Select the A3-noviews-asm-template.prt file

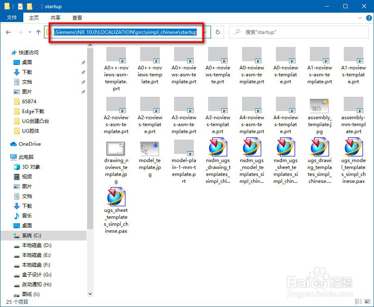184,116
